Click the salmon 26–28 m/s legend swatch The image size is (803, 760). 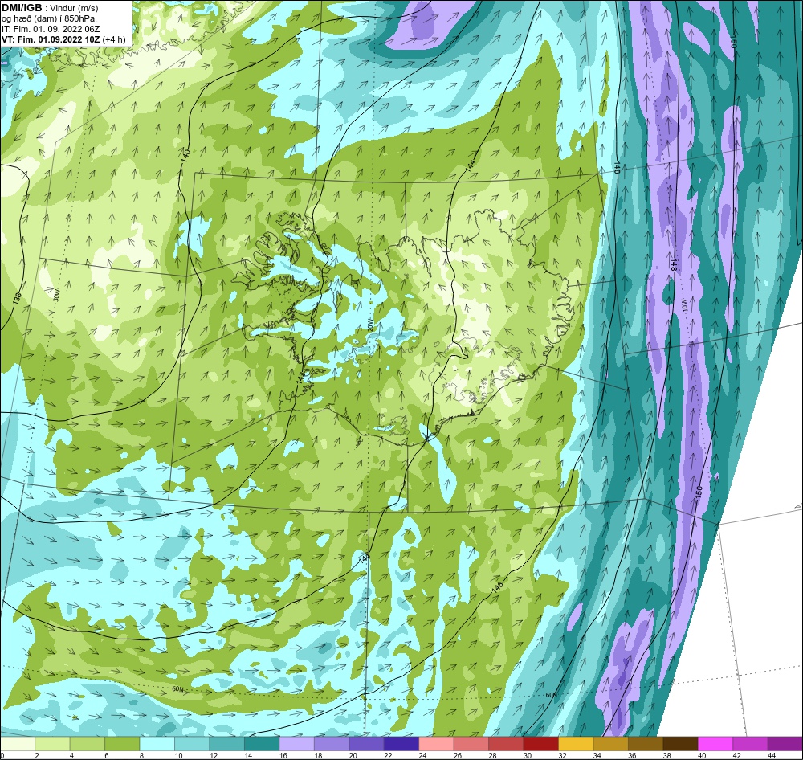click(x=471, y=744)
